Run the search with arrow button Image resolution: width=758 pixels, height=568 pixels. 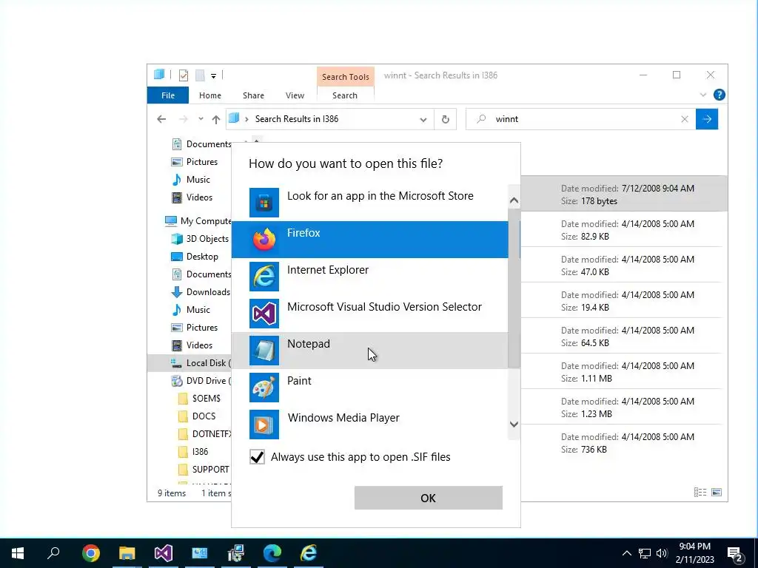click(707, 119)
